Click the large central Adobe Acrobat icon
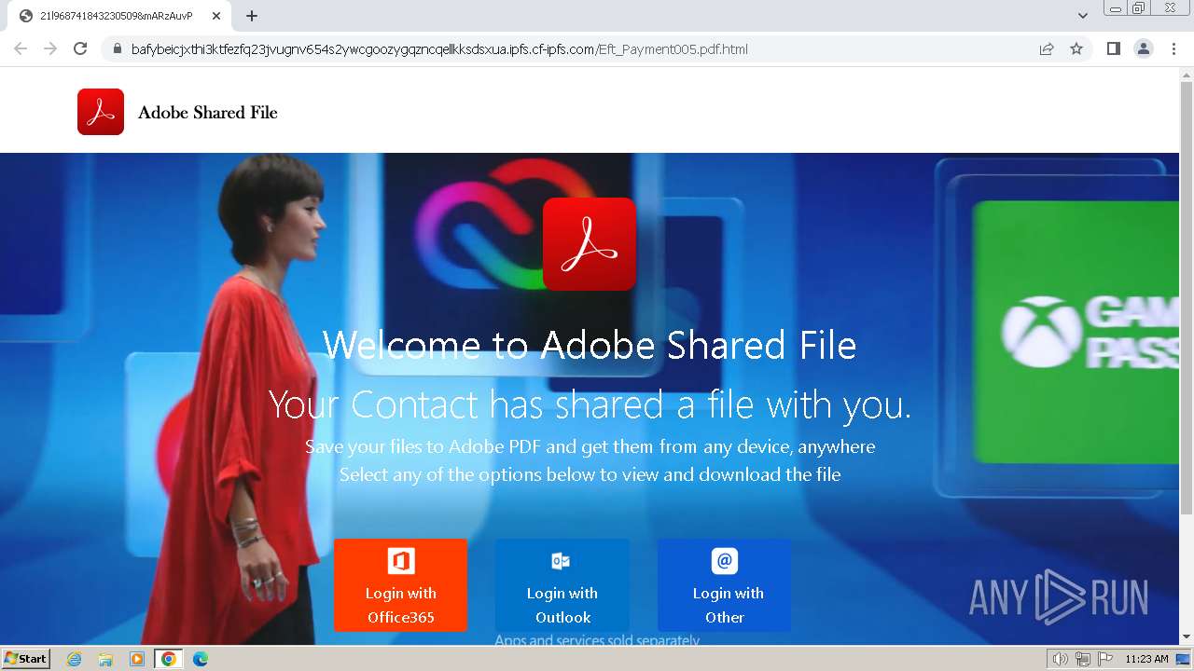The width and height of the screenshot is (1194, 671). pos(590,244)
